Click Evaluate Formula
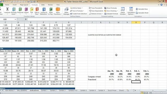This screenshot has height=94, width=167. (111, 14)
